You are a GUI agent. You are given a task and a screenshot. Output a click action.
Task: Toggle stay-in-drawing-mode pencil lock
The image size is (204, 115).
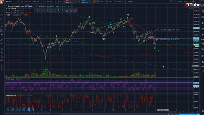coord(2,53)
